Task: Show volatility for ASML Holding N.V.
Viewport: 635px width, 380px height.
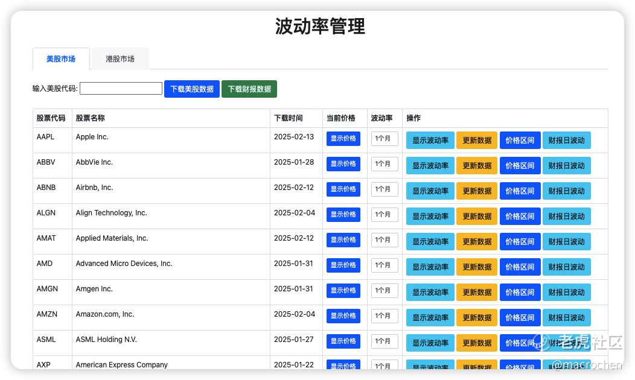Action: point(430,343)
